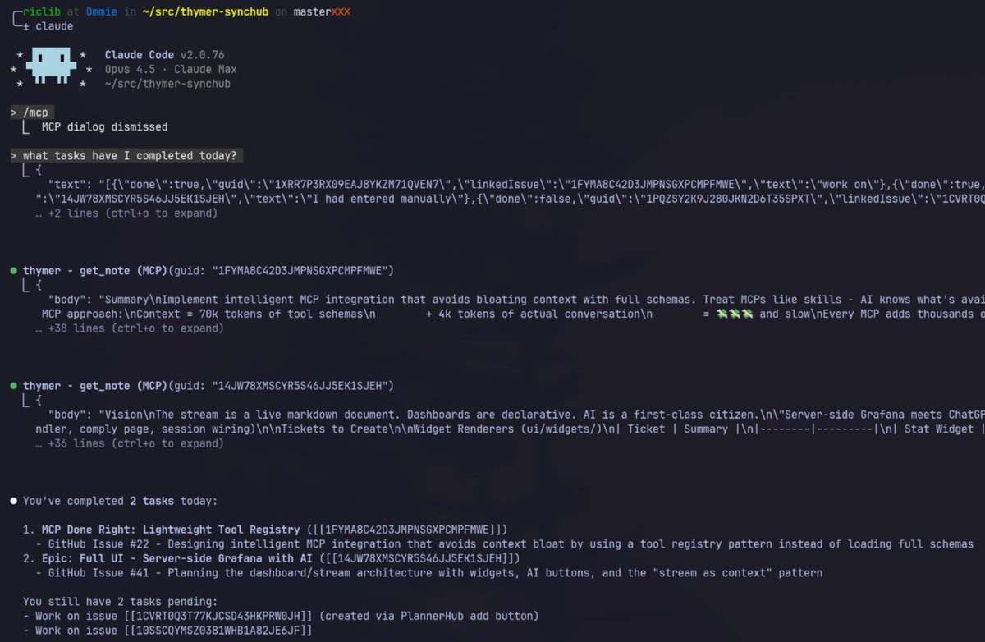Image resolution: width=985 pixels, height=642 pixels.
Task: Click the "body": "Summary\nImplement intelligent MCP" JSON line
Action: point(516,300)
